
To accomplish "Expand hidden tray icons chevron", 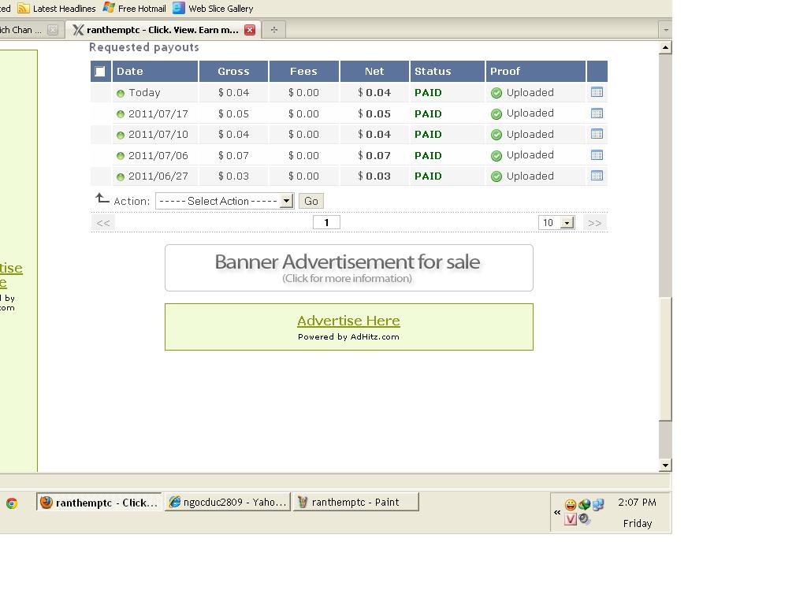I will click(557, 512).
